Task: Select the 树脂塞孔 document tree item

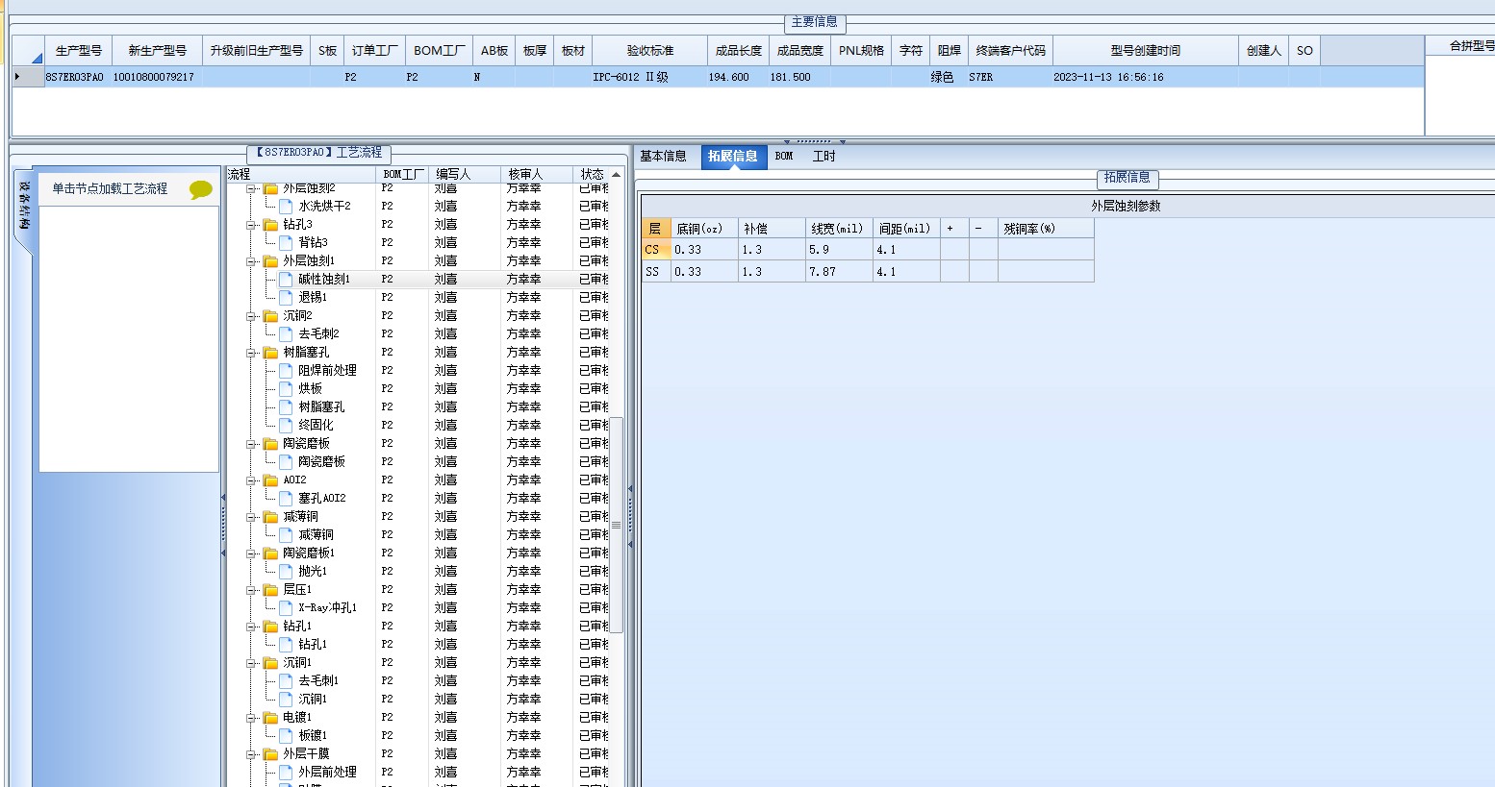Action: 320,406
